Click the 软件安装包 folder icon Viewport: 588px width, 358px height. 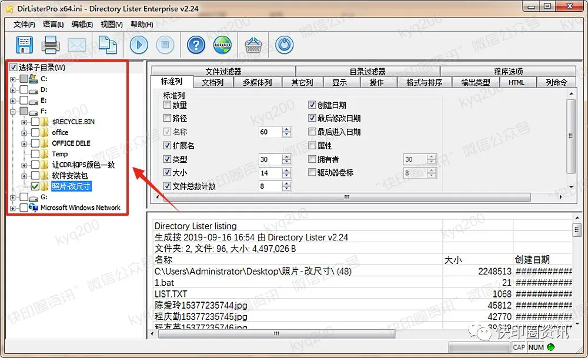point(45,175)
